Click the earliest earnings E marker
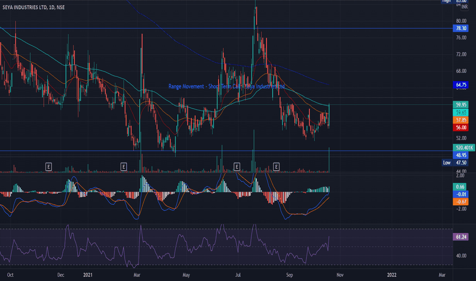 [x=49, y=167]
